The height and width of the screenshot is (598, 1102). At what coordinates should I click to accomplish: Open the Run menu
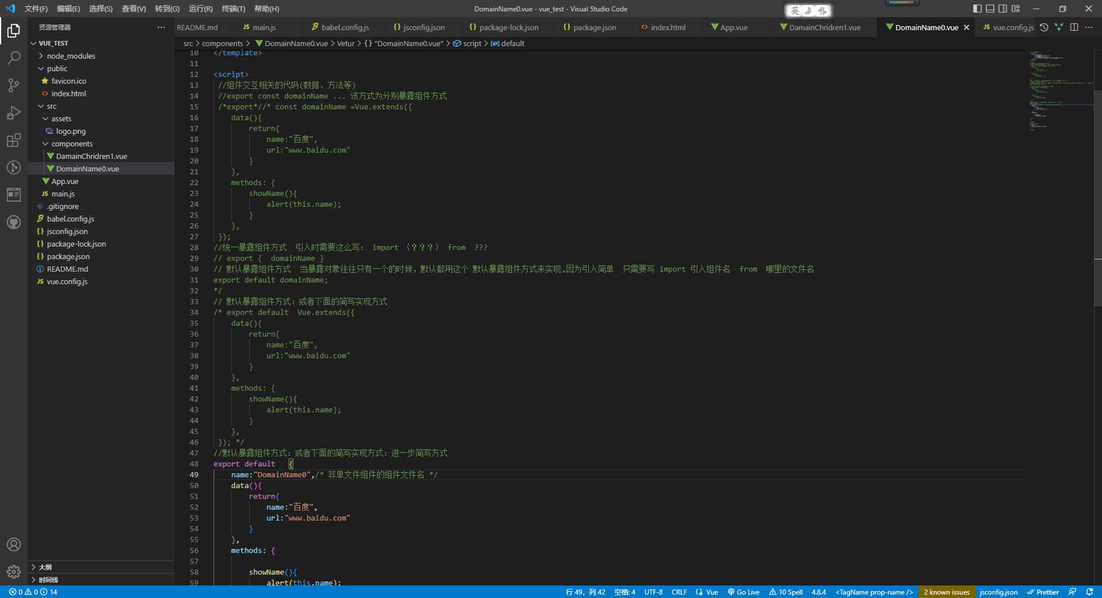200,9
